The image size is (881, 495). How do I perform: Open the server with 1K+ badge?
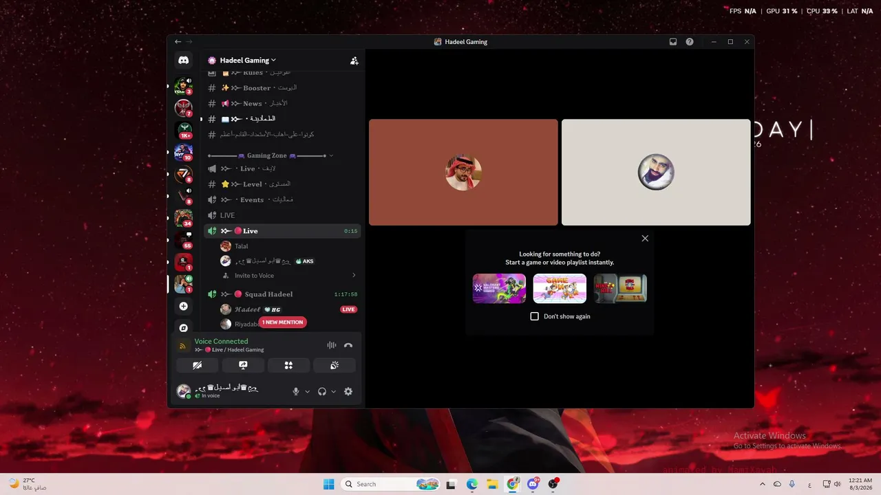183,129
